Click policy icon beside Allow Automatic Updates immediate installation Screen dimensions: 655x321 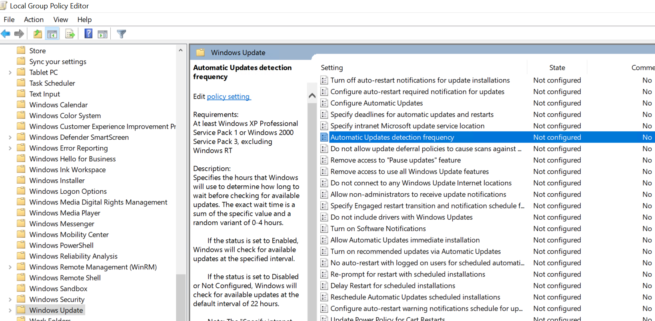[324, 240]
